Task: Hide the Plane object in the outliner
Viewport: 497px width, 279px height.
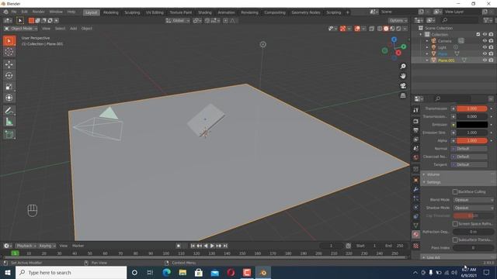Action: point(485,53)
